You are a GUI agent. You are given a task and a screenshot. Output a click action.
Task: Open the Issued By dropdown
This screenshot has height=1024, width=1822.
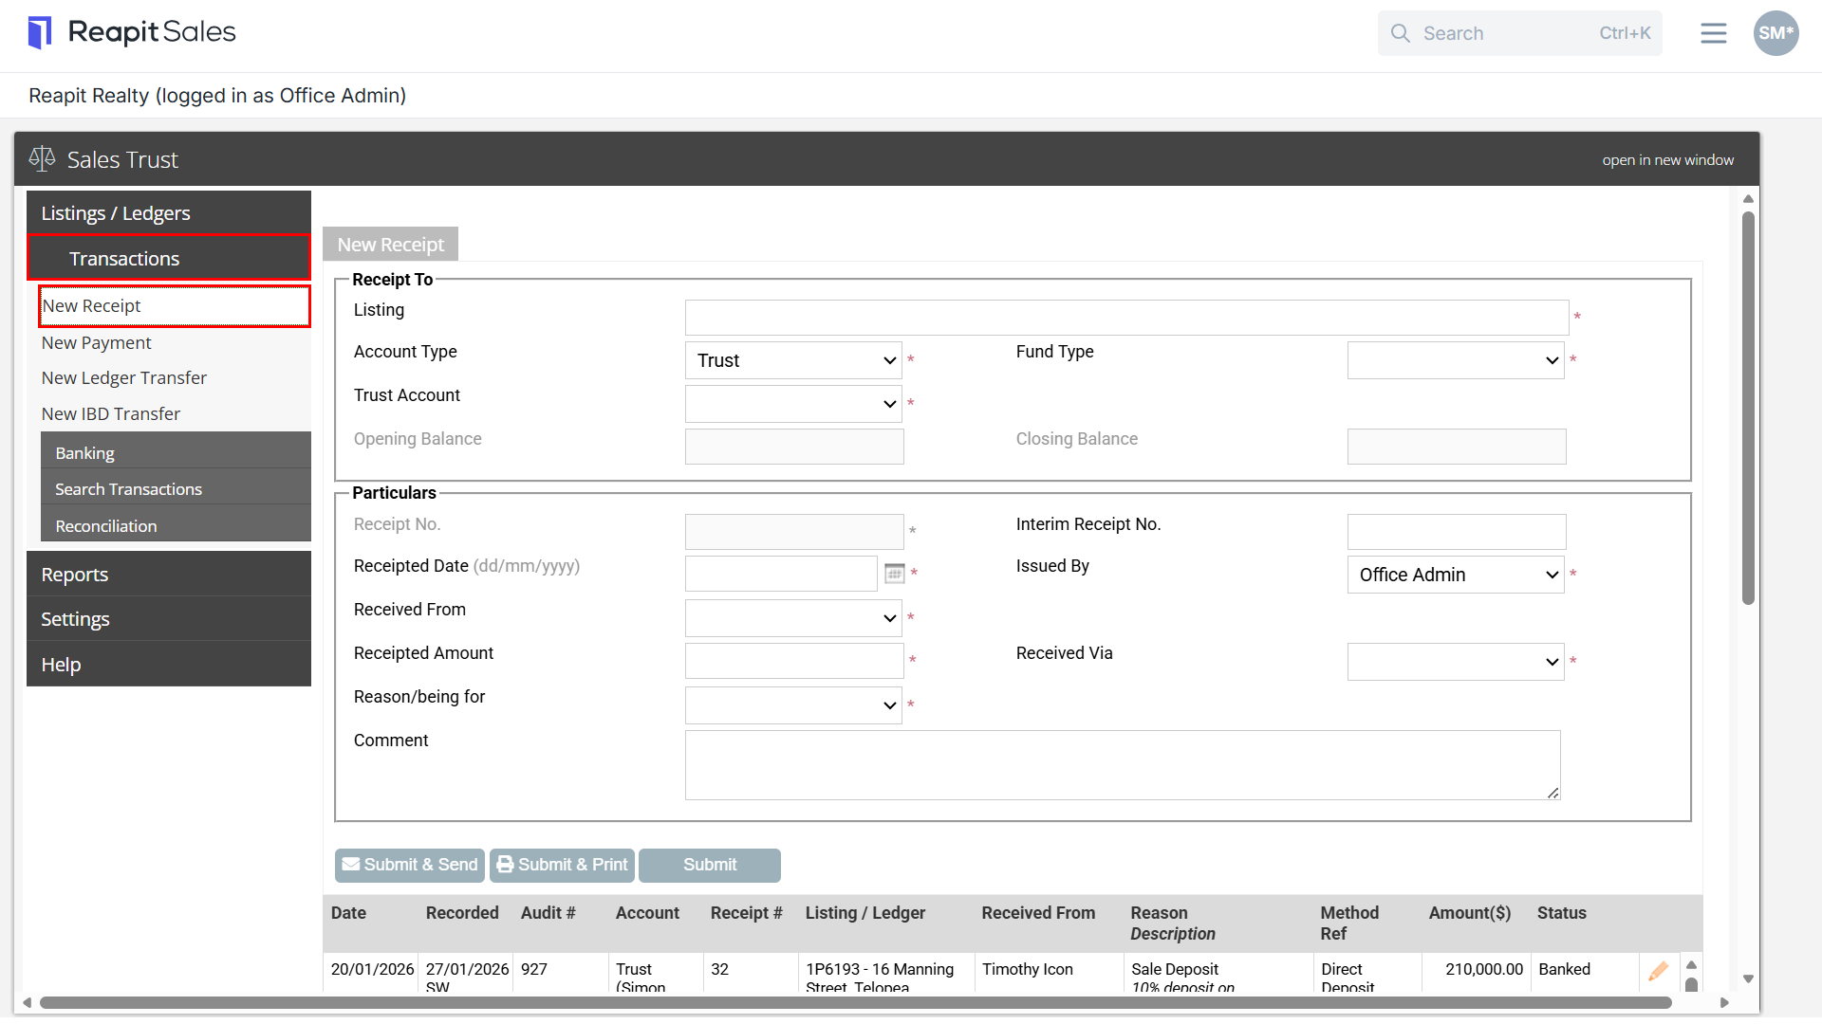click(1456, 575)
